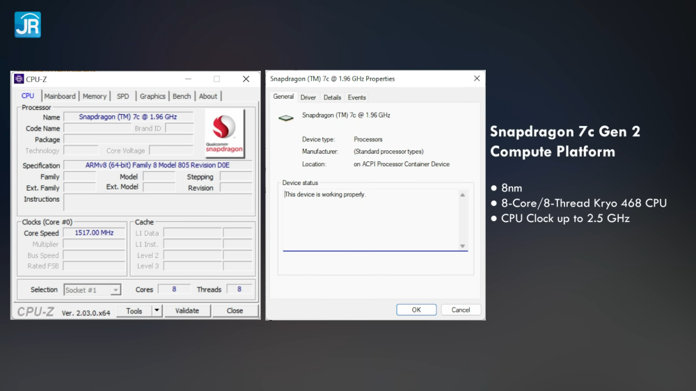Minimize the CPU-Z window
Image resolution: width=696 pixels, height=391 pixels.
[188, 79]
